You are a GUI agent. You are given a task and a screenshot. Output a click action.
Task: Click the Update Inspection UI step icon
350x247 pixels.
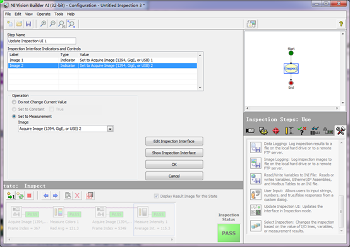[x=256, y=210]
